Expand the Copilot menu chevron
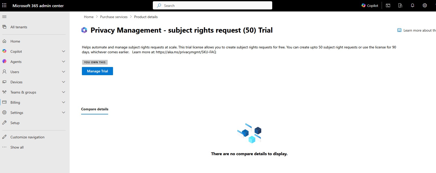This screenshot has height=173, width=436. (64, 51)
